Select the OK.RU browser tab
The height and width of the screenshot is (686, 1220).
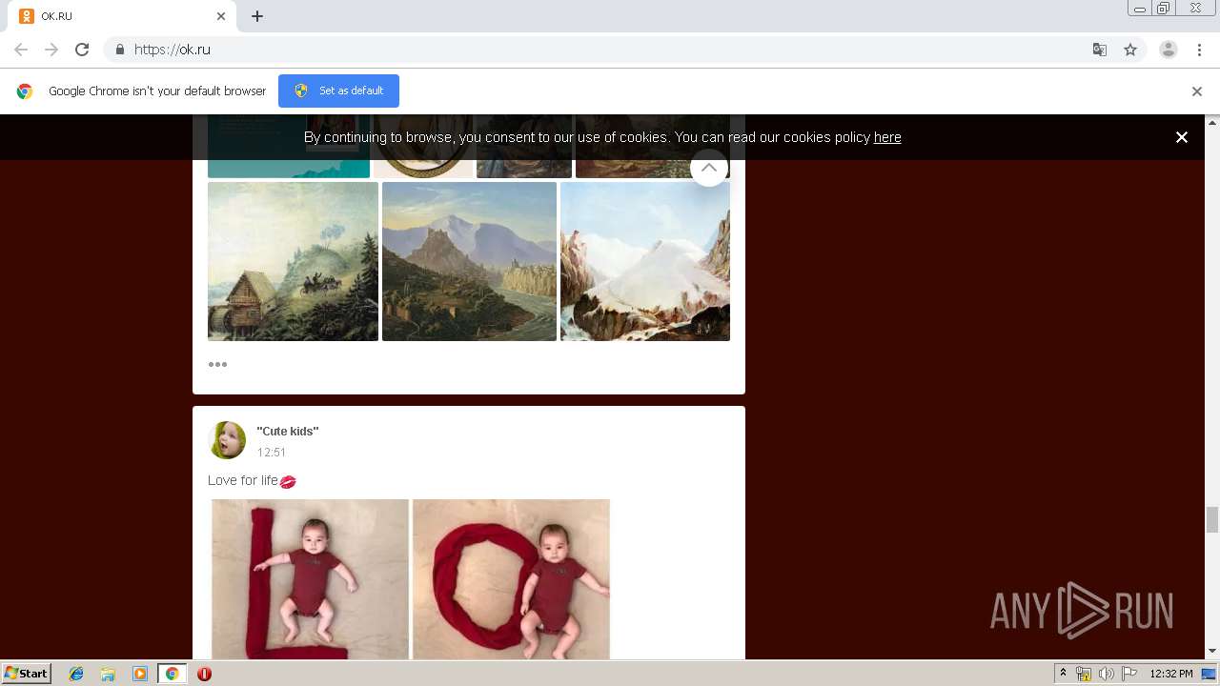(x=122, y=16)
